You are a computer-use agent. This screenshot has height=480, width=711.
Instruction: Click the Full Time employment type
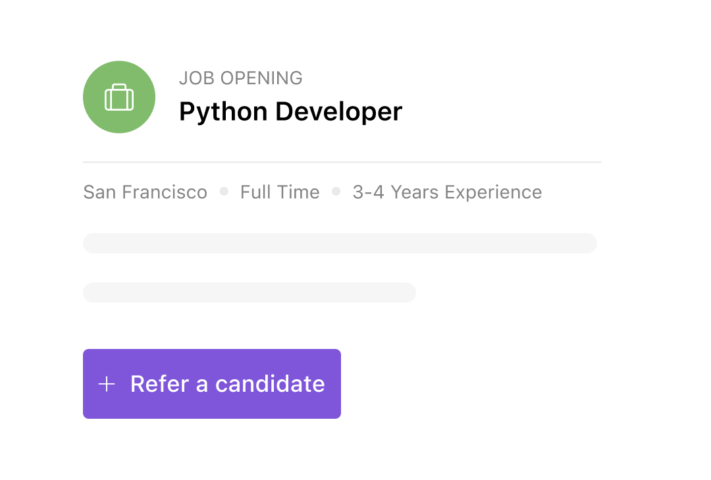280,192
